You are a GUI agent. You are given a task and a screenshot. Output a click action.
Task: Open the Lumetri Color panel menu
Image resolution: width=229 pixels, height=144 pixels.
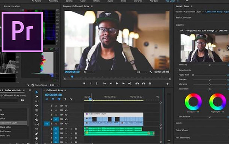point(192,6)
